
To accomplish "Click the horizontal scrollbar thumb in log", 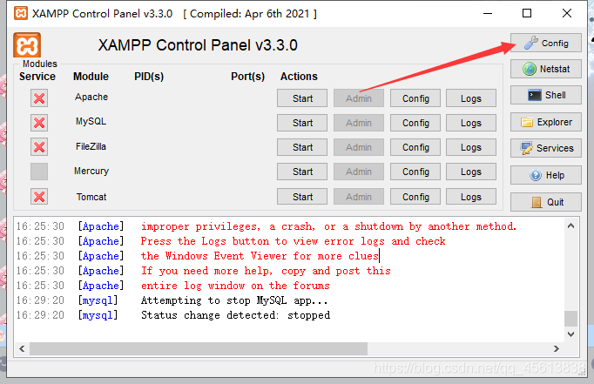I will pos(199,349).
